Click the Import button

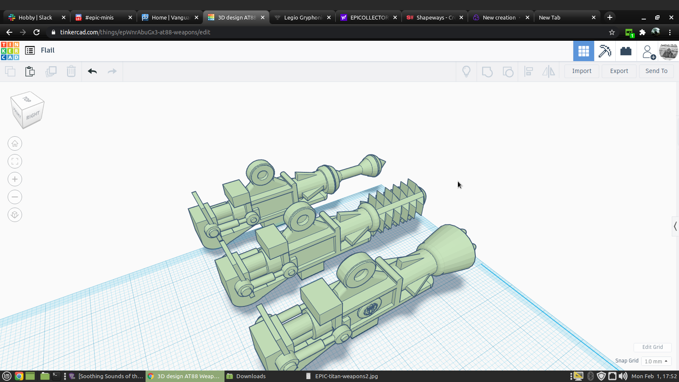click(581, 71)
